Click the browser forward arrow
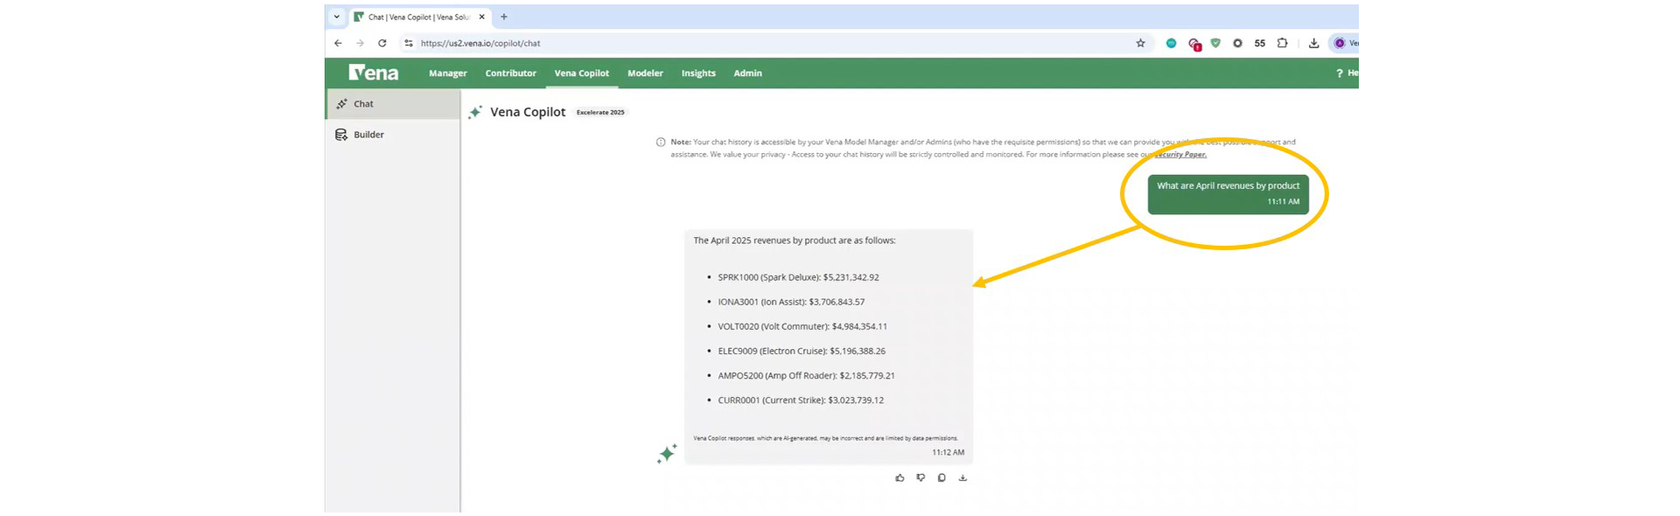Screen dimensions: 1680x516 (x=360, y=43)
